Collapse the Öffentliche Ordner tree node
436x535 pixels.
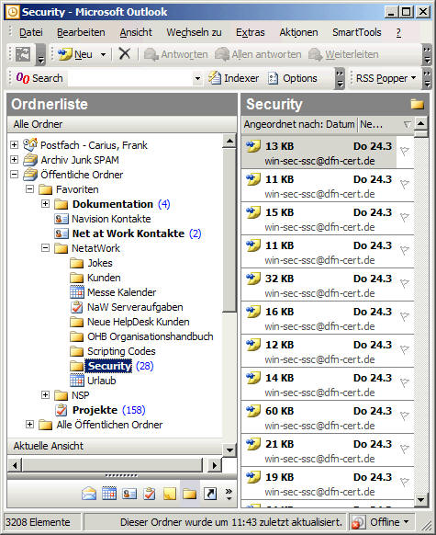[14, 175]
